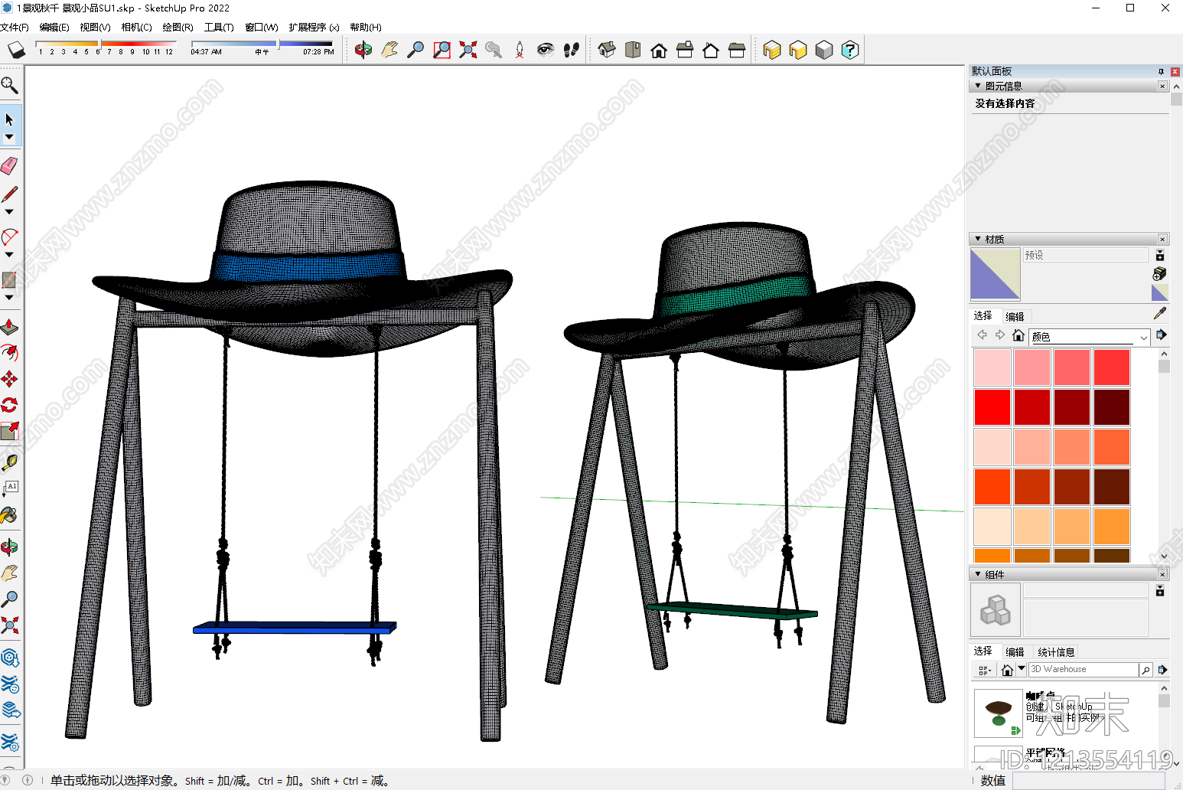This screenshot has width=1183, height=790.
Task: Click the Scale tool in left toolbar
Action: pyautogui.click(x=10, y=431)
